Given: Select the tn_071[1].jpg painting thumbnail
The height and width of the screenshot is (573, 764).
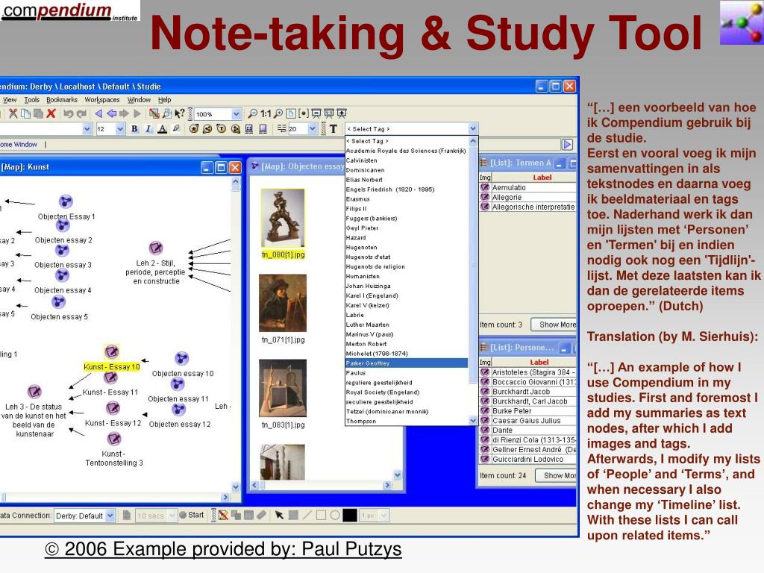Looking at the screenshot, I should point(283,303).
